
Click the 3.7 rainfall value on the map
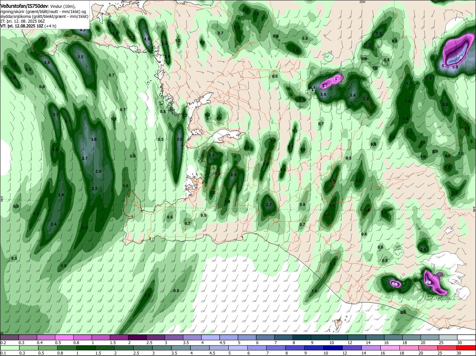point(84,158)
